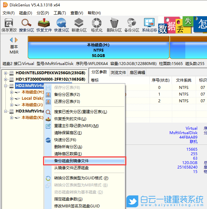Viewport: 207px width, 209px height.
Task: Click the magnifier icon beside 搜索已丢失分区
Action: point(48,112)
